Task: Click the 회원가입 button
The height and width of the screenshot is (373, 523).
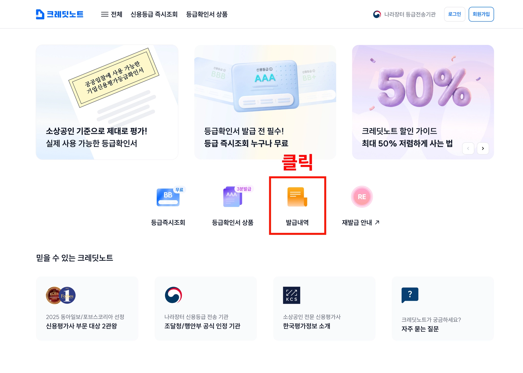Action: pyautogui.click(x=481, y=14)
